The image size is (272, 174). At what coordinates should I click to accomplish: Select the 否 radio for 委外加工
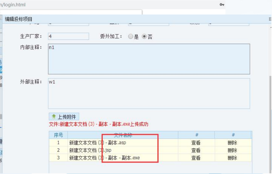[144, 36]
